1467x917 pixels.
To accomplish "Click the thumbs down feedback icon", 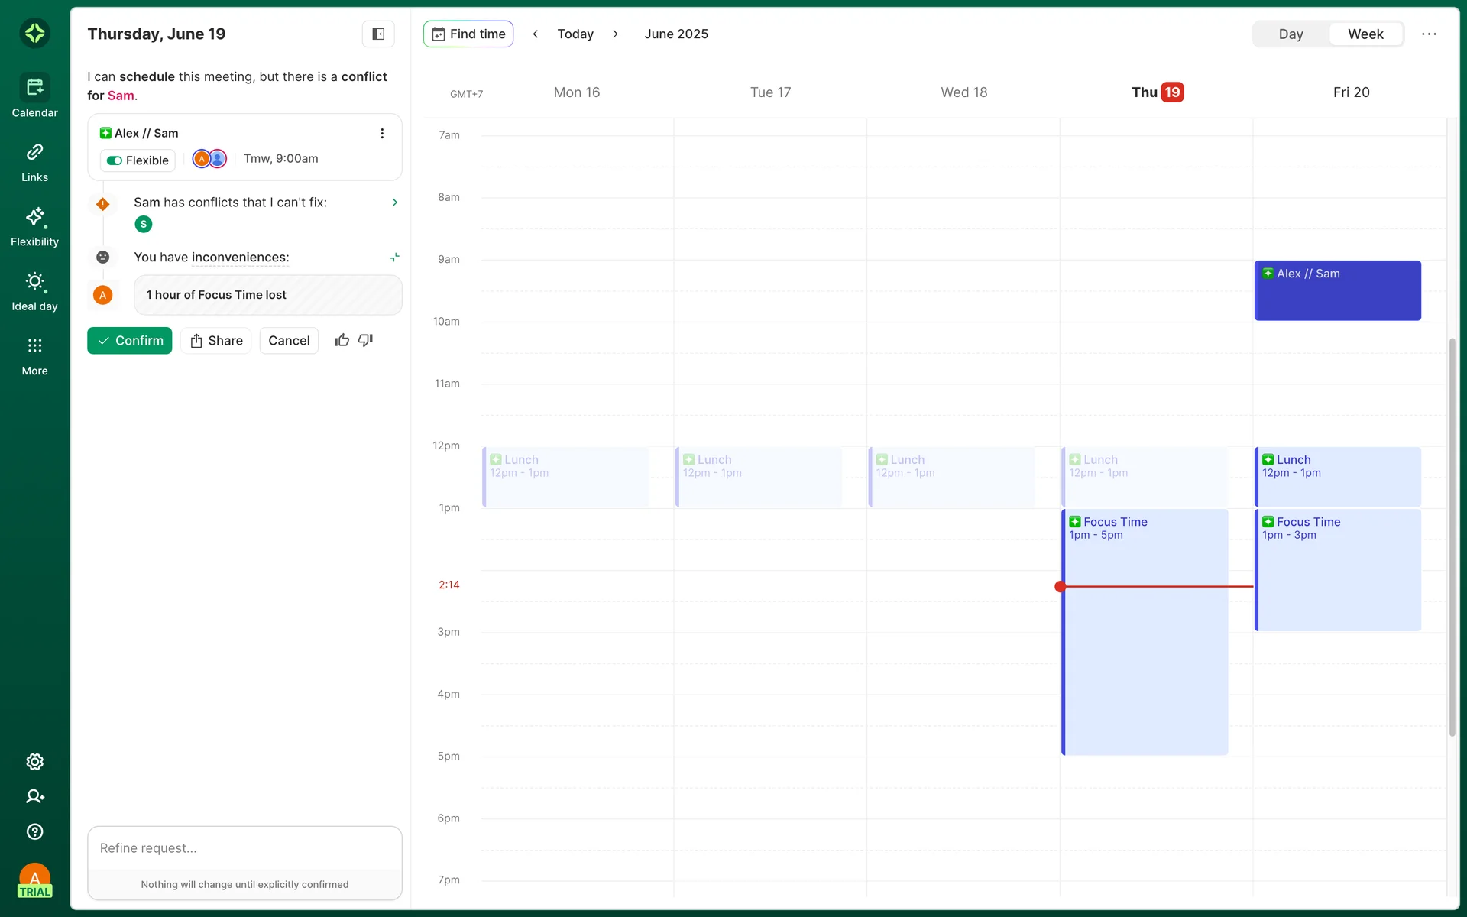I will [365, 340].
